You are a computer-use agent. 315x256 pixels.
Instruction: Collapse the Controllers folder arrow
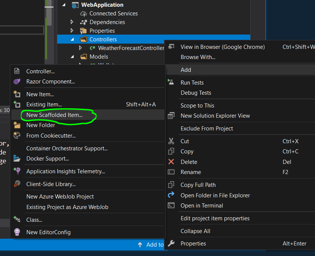pyautogui.click(x=72, y=39)
